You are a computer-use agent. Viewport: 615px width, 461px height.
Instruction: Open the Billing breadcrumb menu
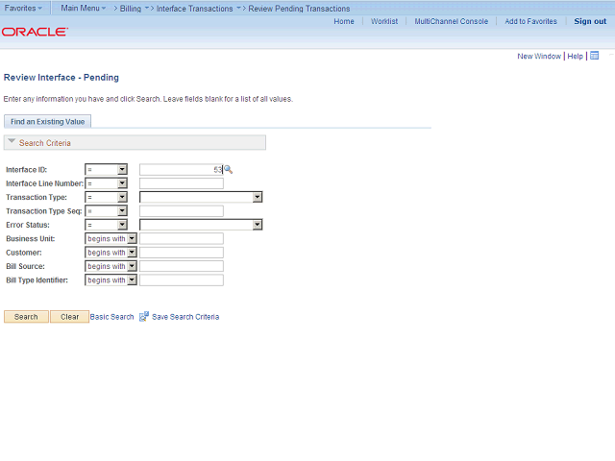click(135, 9)
